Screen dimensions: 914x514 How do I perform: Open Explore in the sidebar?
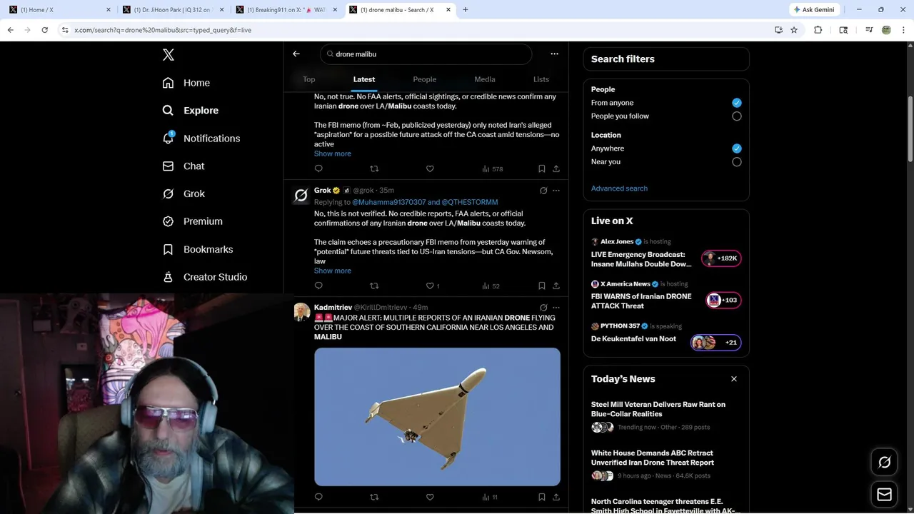(x=190, y=111)
